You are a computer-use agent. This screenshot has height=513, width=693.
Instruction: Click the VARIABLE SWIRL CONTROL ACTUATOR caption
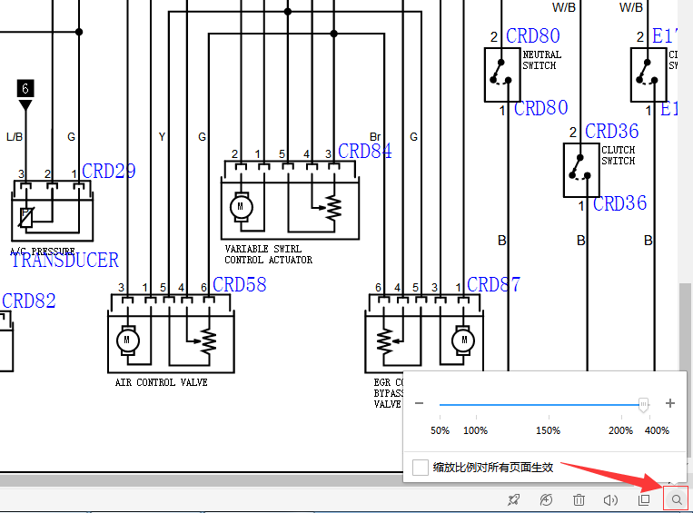(268, 254)
